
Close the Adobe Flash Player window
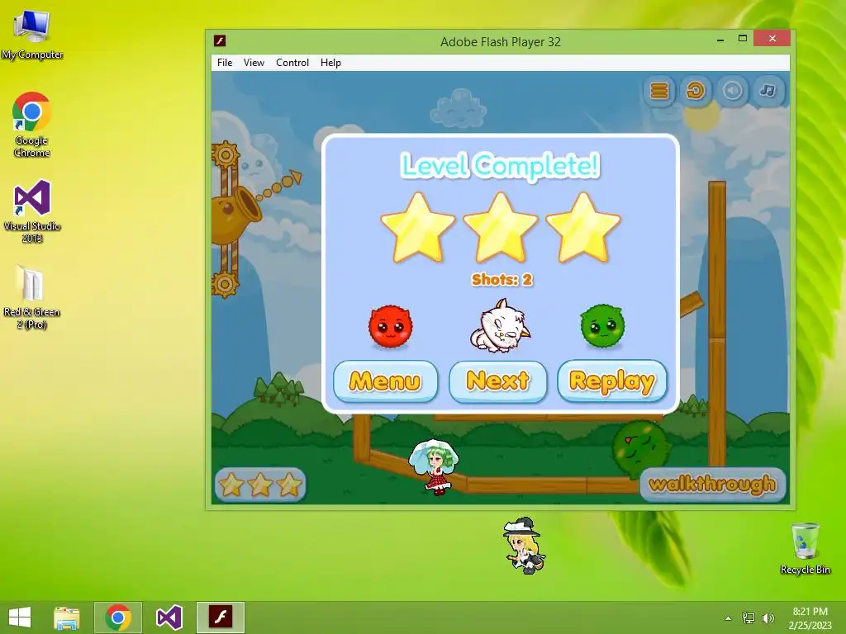[x=772, y=38]
